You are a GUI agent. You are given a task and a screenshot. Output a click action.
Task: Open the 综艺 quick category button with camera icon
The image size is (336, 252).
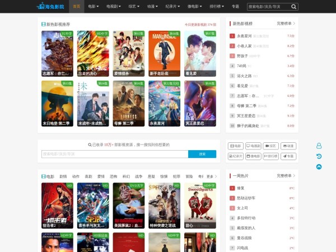[271, 146]
